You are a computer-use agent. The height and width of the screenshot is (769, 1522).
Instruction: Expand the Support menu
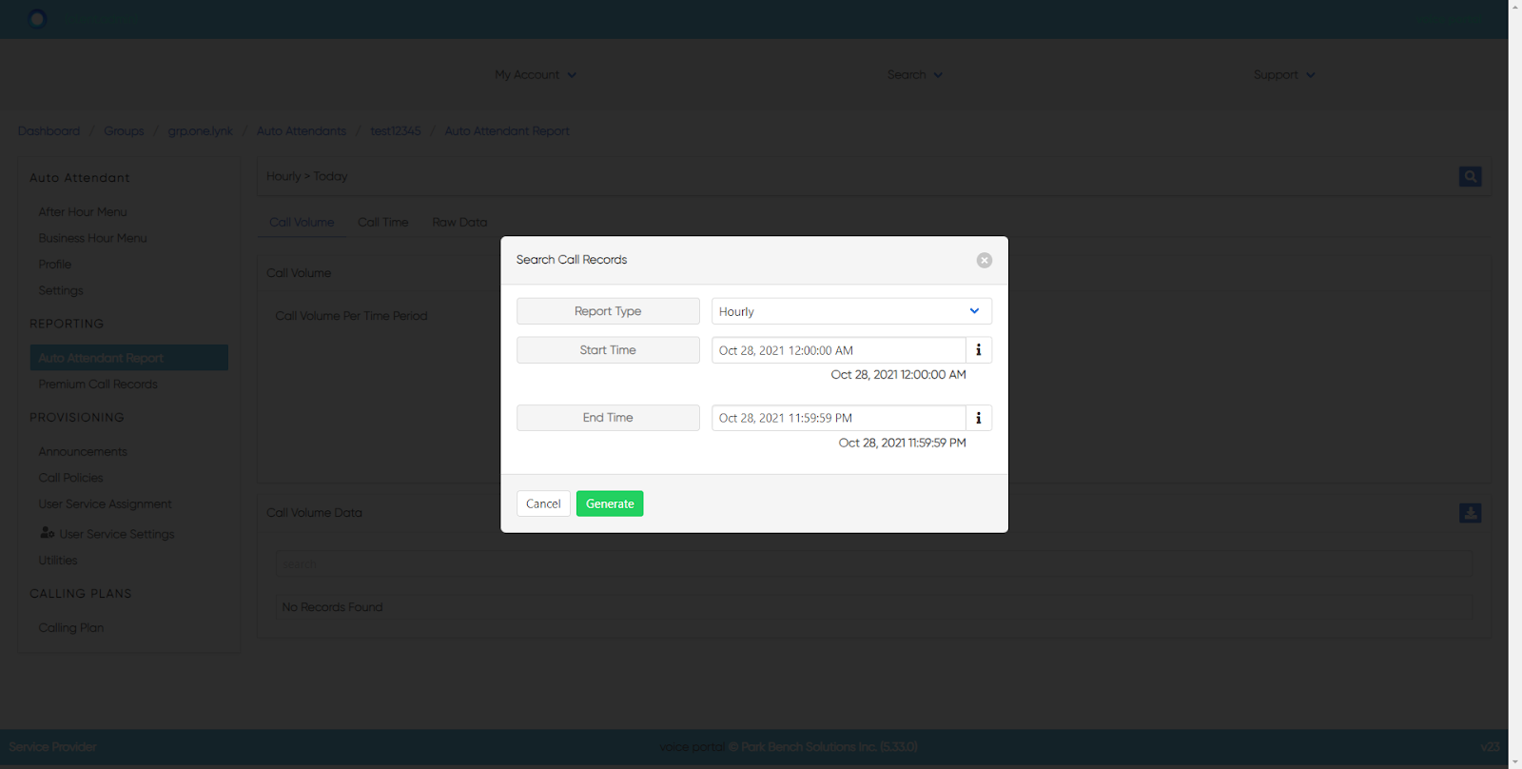(x=1284, y=74)
